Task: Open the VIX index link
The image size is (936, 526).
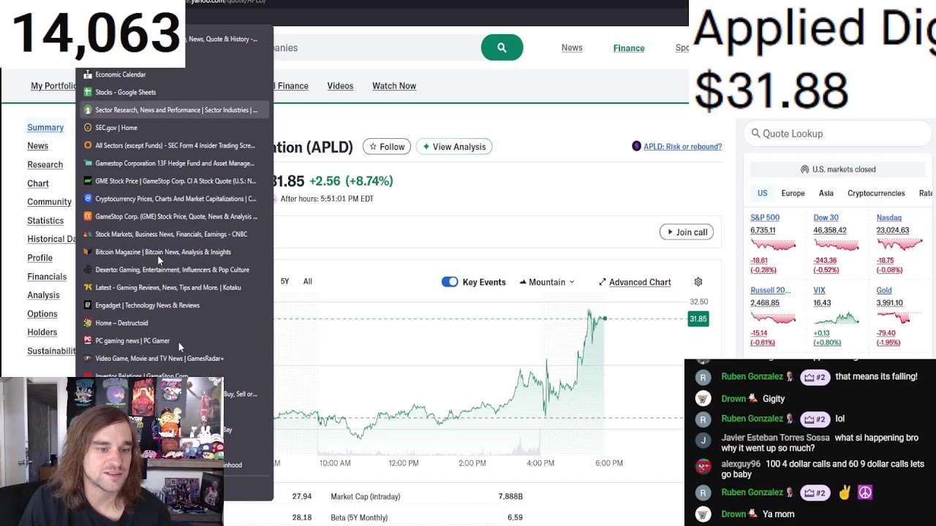Action: coord(819,291)
